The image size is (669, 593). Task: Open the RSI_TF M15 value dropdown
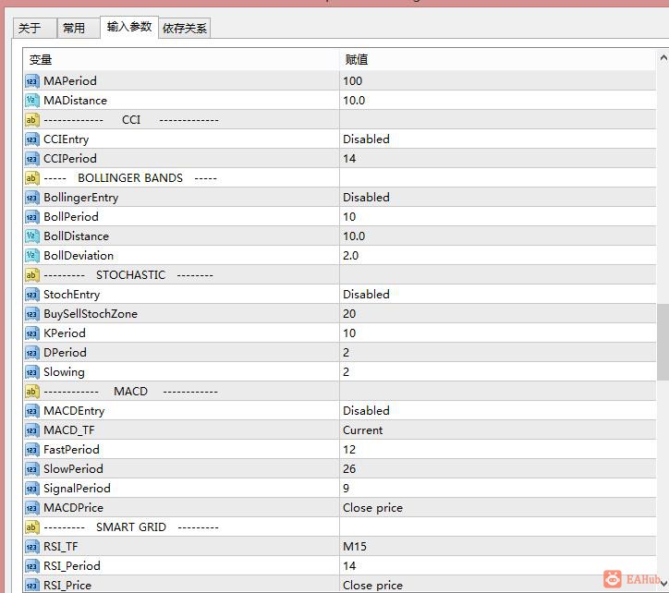point(497,547)
